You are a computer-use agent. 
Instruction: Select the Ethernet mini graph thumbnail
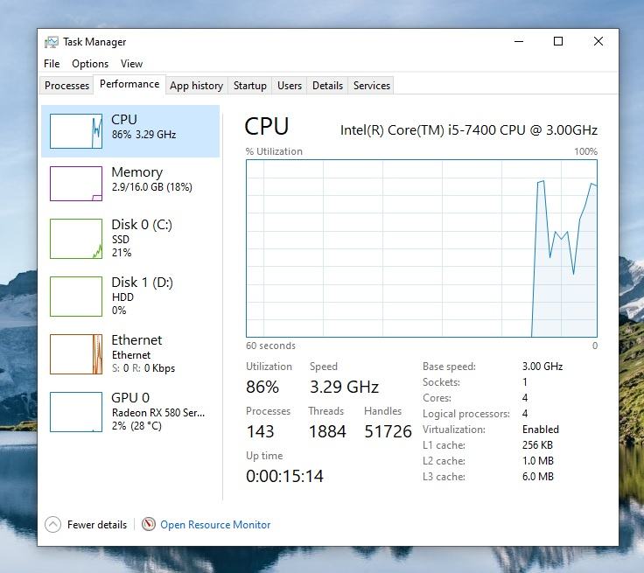tap(76, 354)
